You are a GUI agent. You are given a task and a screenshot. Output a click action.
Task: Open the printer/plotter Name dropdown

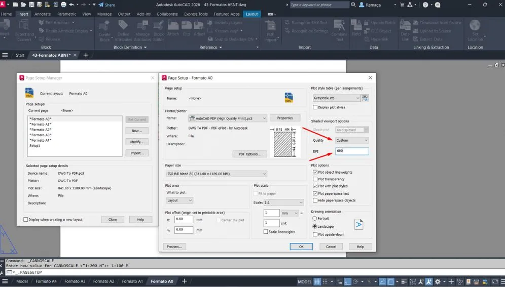tap(228, 118)
